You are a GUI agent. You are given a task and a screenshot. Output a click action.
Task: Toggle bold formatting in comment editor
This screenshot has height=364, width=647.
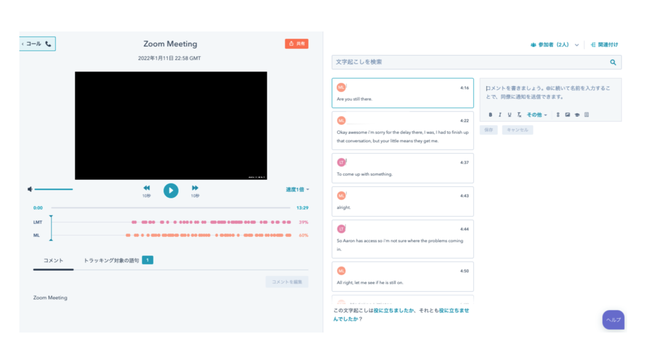491,115
